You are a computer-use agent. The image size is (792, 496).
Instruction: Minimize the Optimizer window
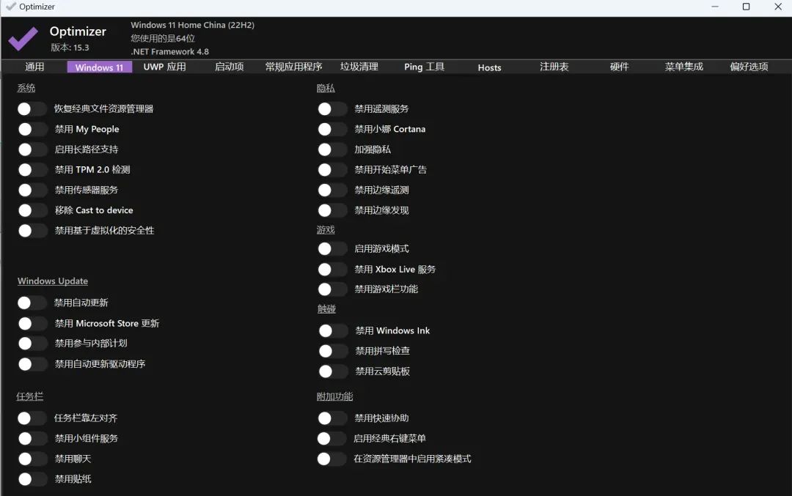click(715, 7)
